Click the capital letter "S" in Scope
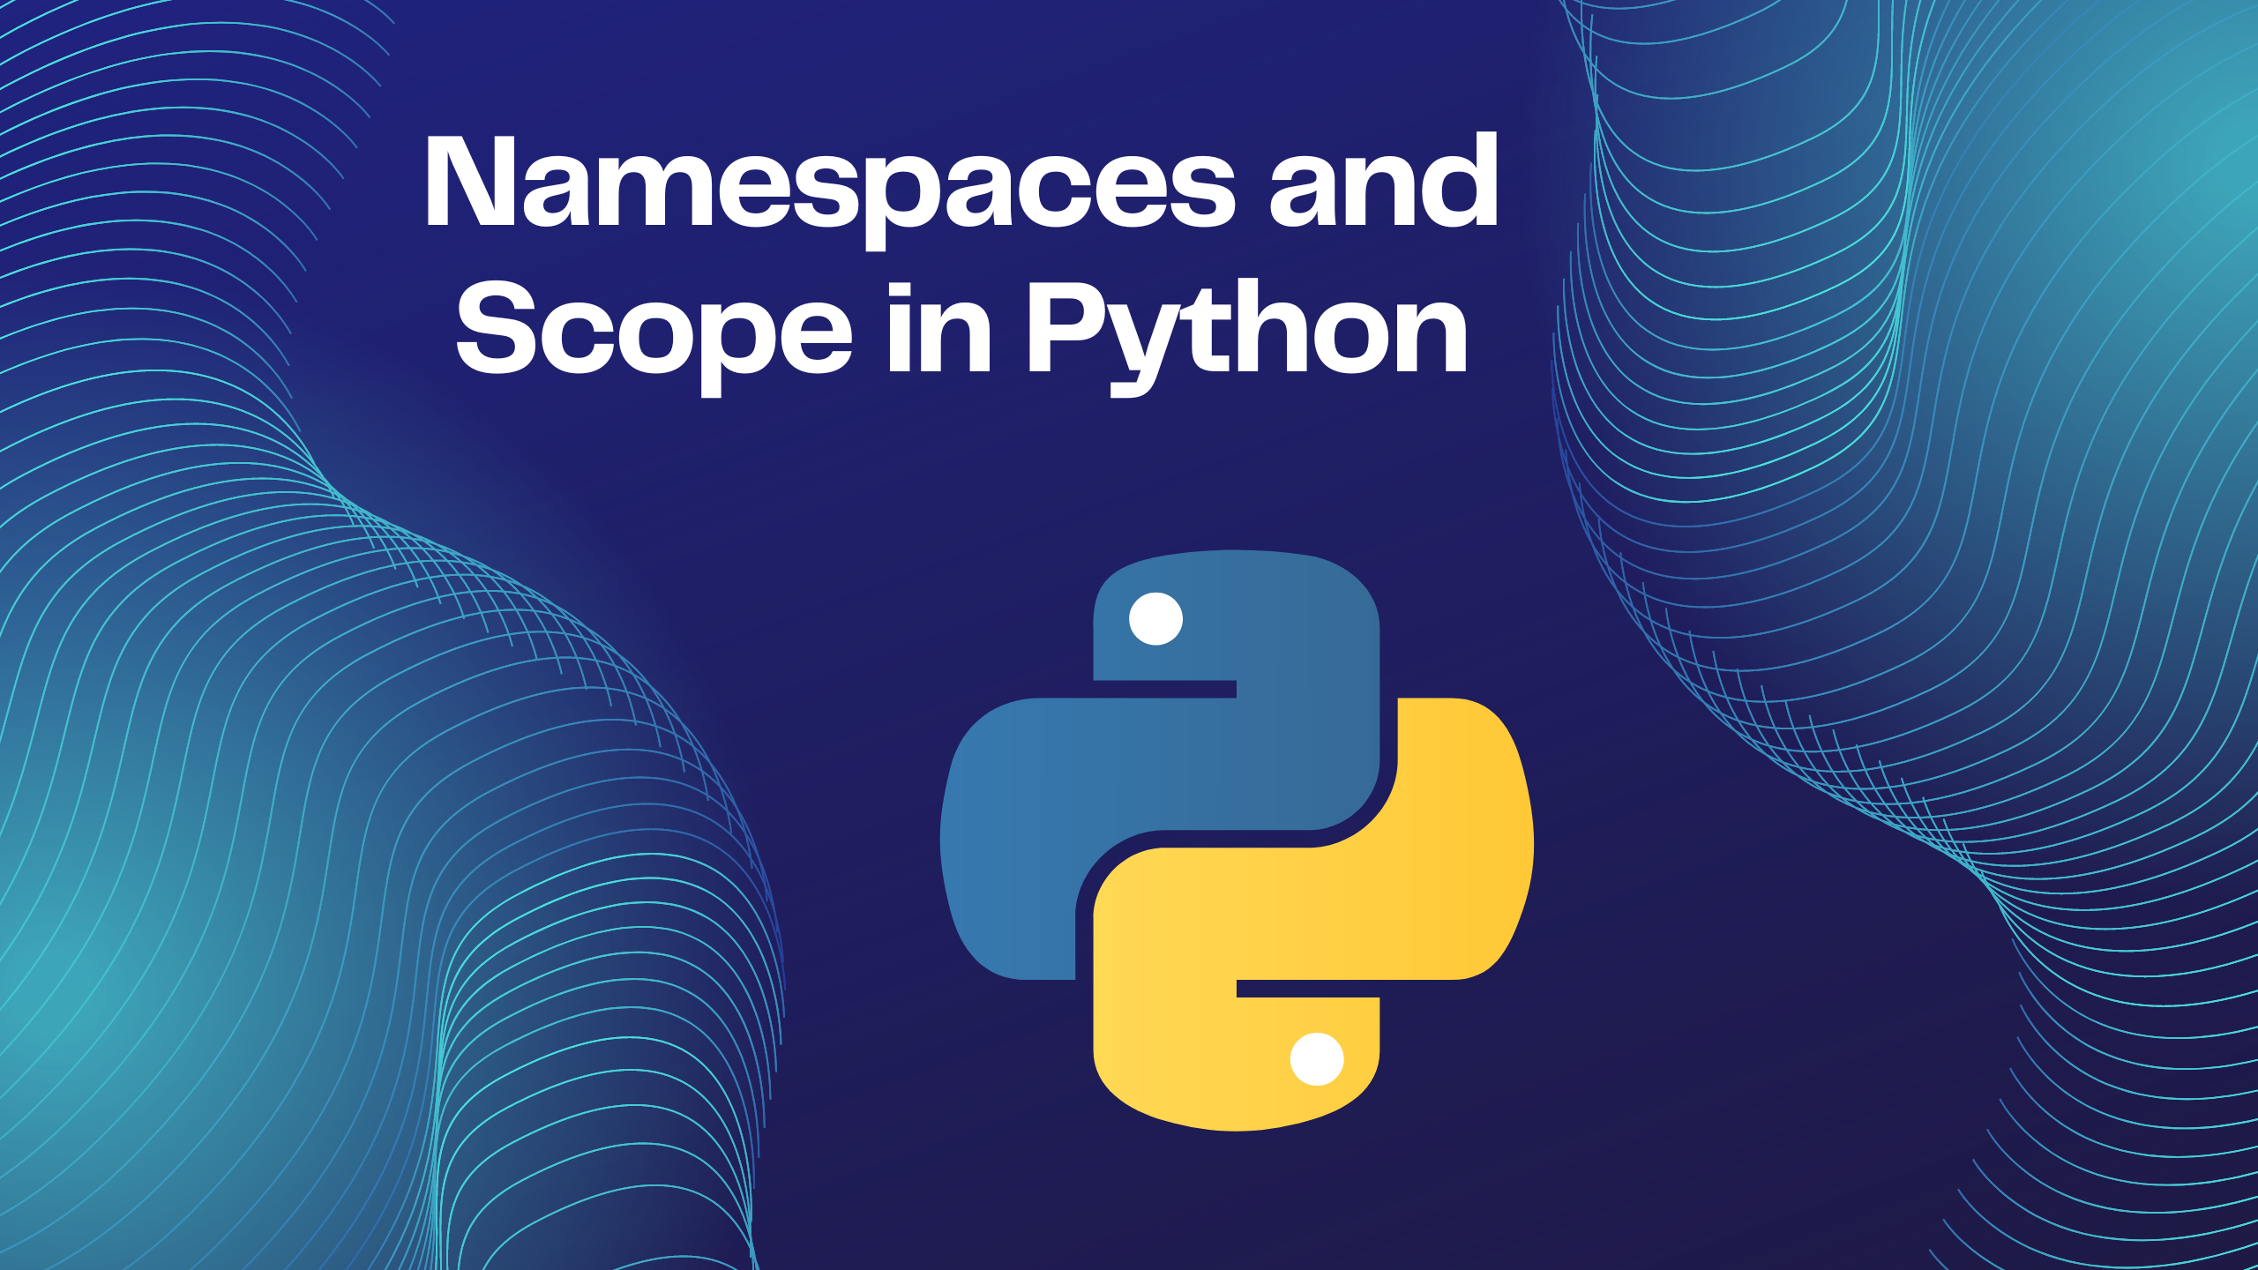Viewport: 2258px width, 1270px height. pyautogui.click(x=495, y=326)
